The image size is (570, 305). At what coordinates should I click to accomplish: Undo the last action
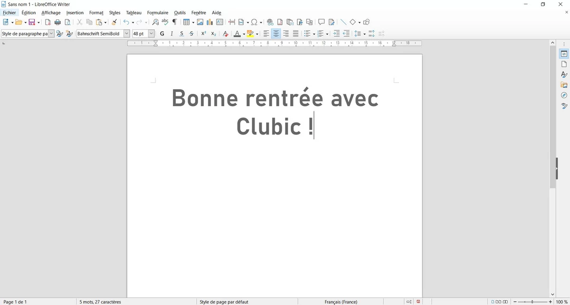pyautogui.click(x=126, y=22)
